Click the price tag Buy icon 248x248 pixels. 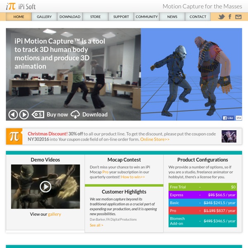[x=38, y=114]
